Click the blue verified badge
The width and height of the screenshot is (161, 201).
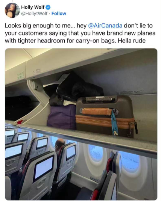click(48, 7)
